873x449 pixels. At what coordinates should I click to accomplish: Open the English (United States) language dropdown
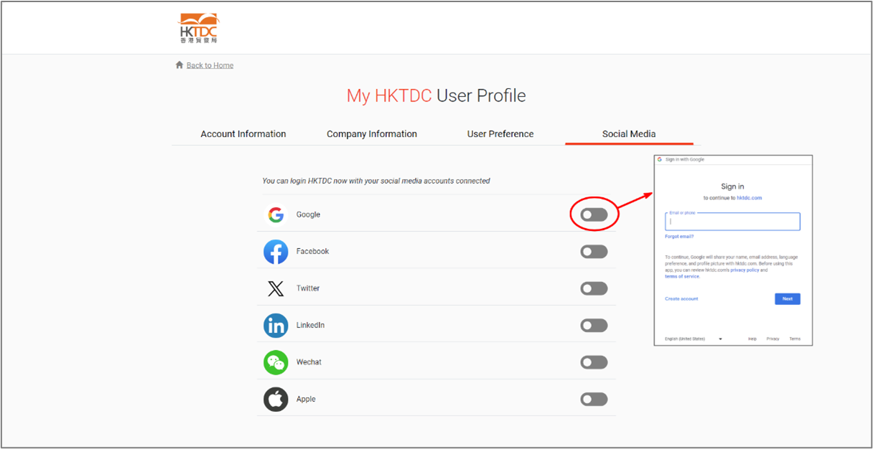694,339
